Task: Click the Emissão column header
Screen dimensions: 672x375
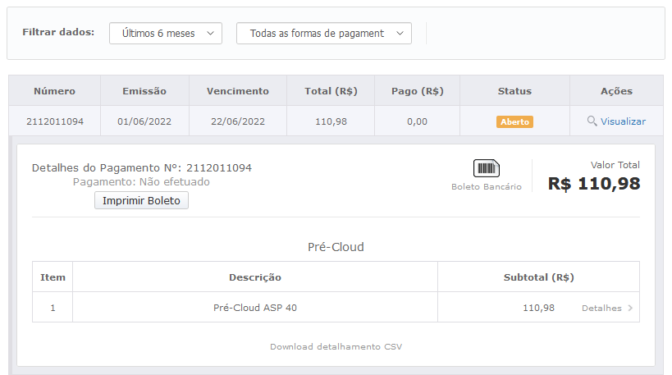Action: point(144,91)
